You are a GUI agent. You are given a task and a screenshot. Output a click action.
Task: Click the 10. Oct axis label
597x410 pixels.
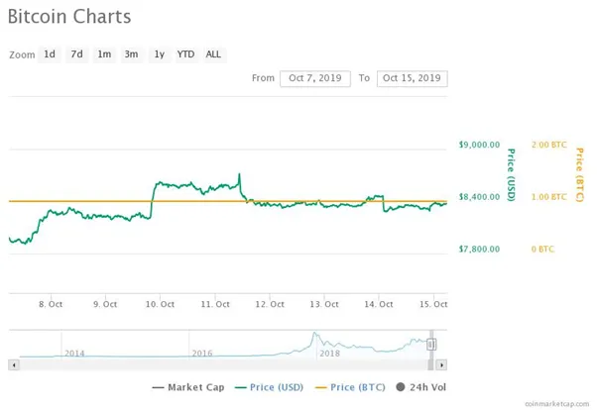tap(160, 305)
